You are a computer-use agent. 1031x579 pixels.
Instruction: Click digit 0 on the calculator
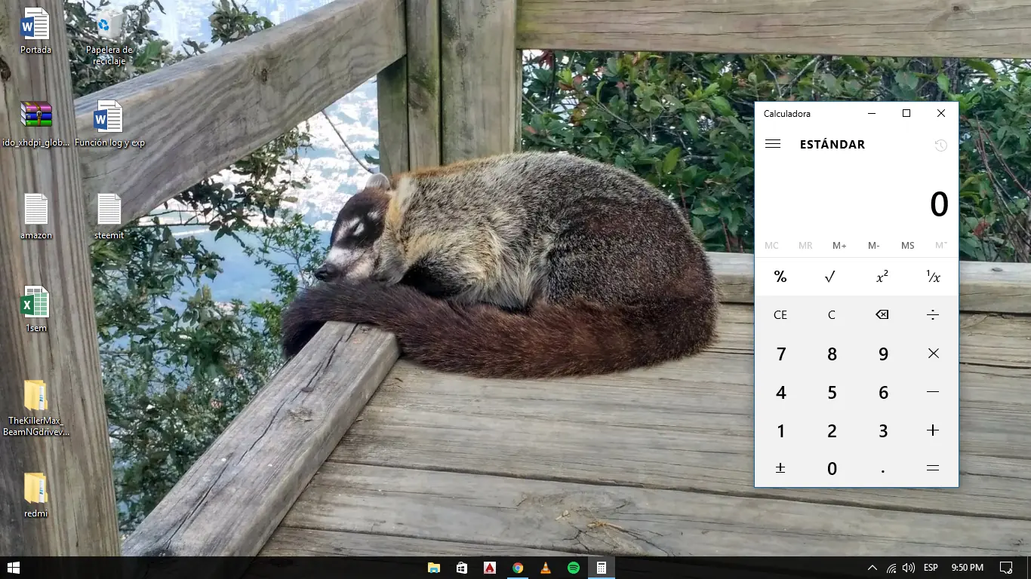pos(831,468)
